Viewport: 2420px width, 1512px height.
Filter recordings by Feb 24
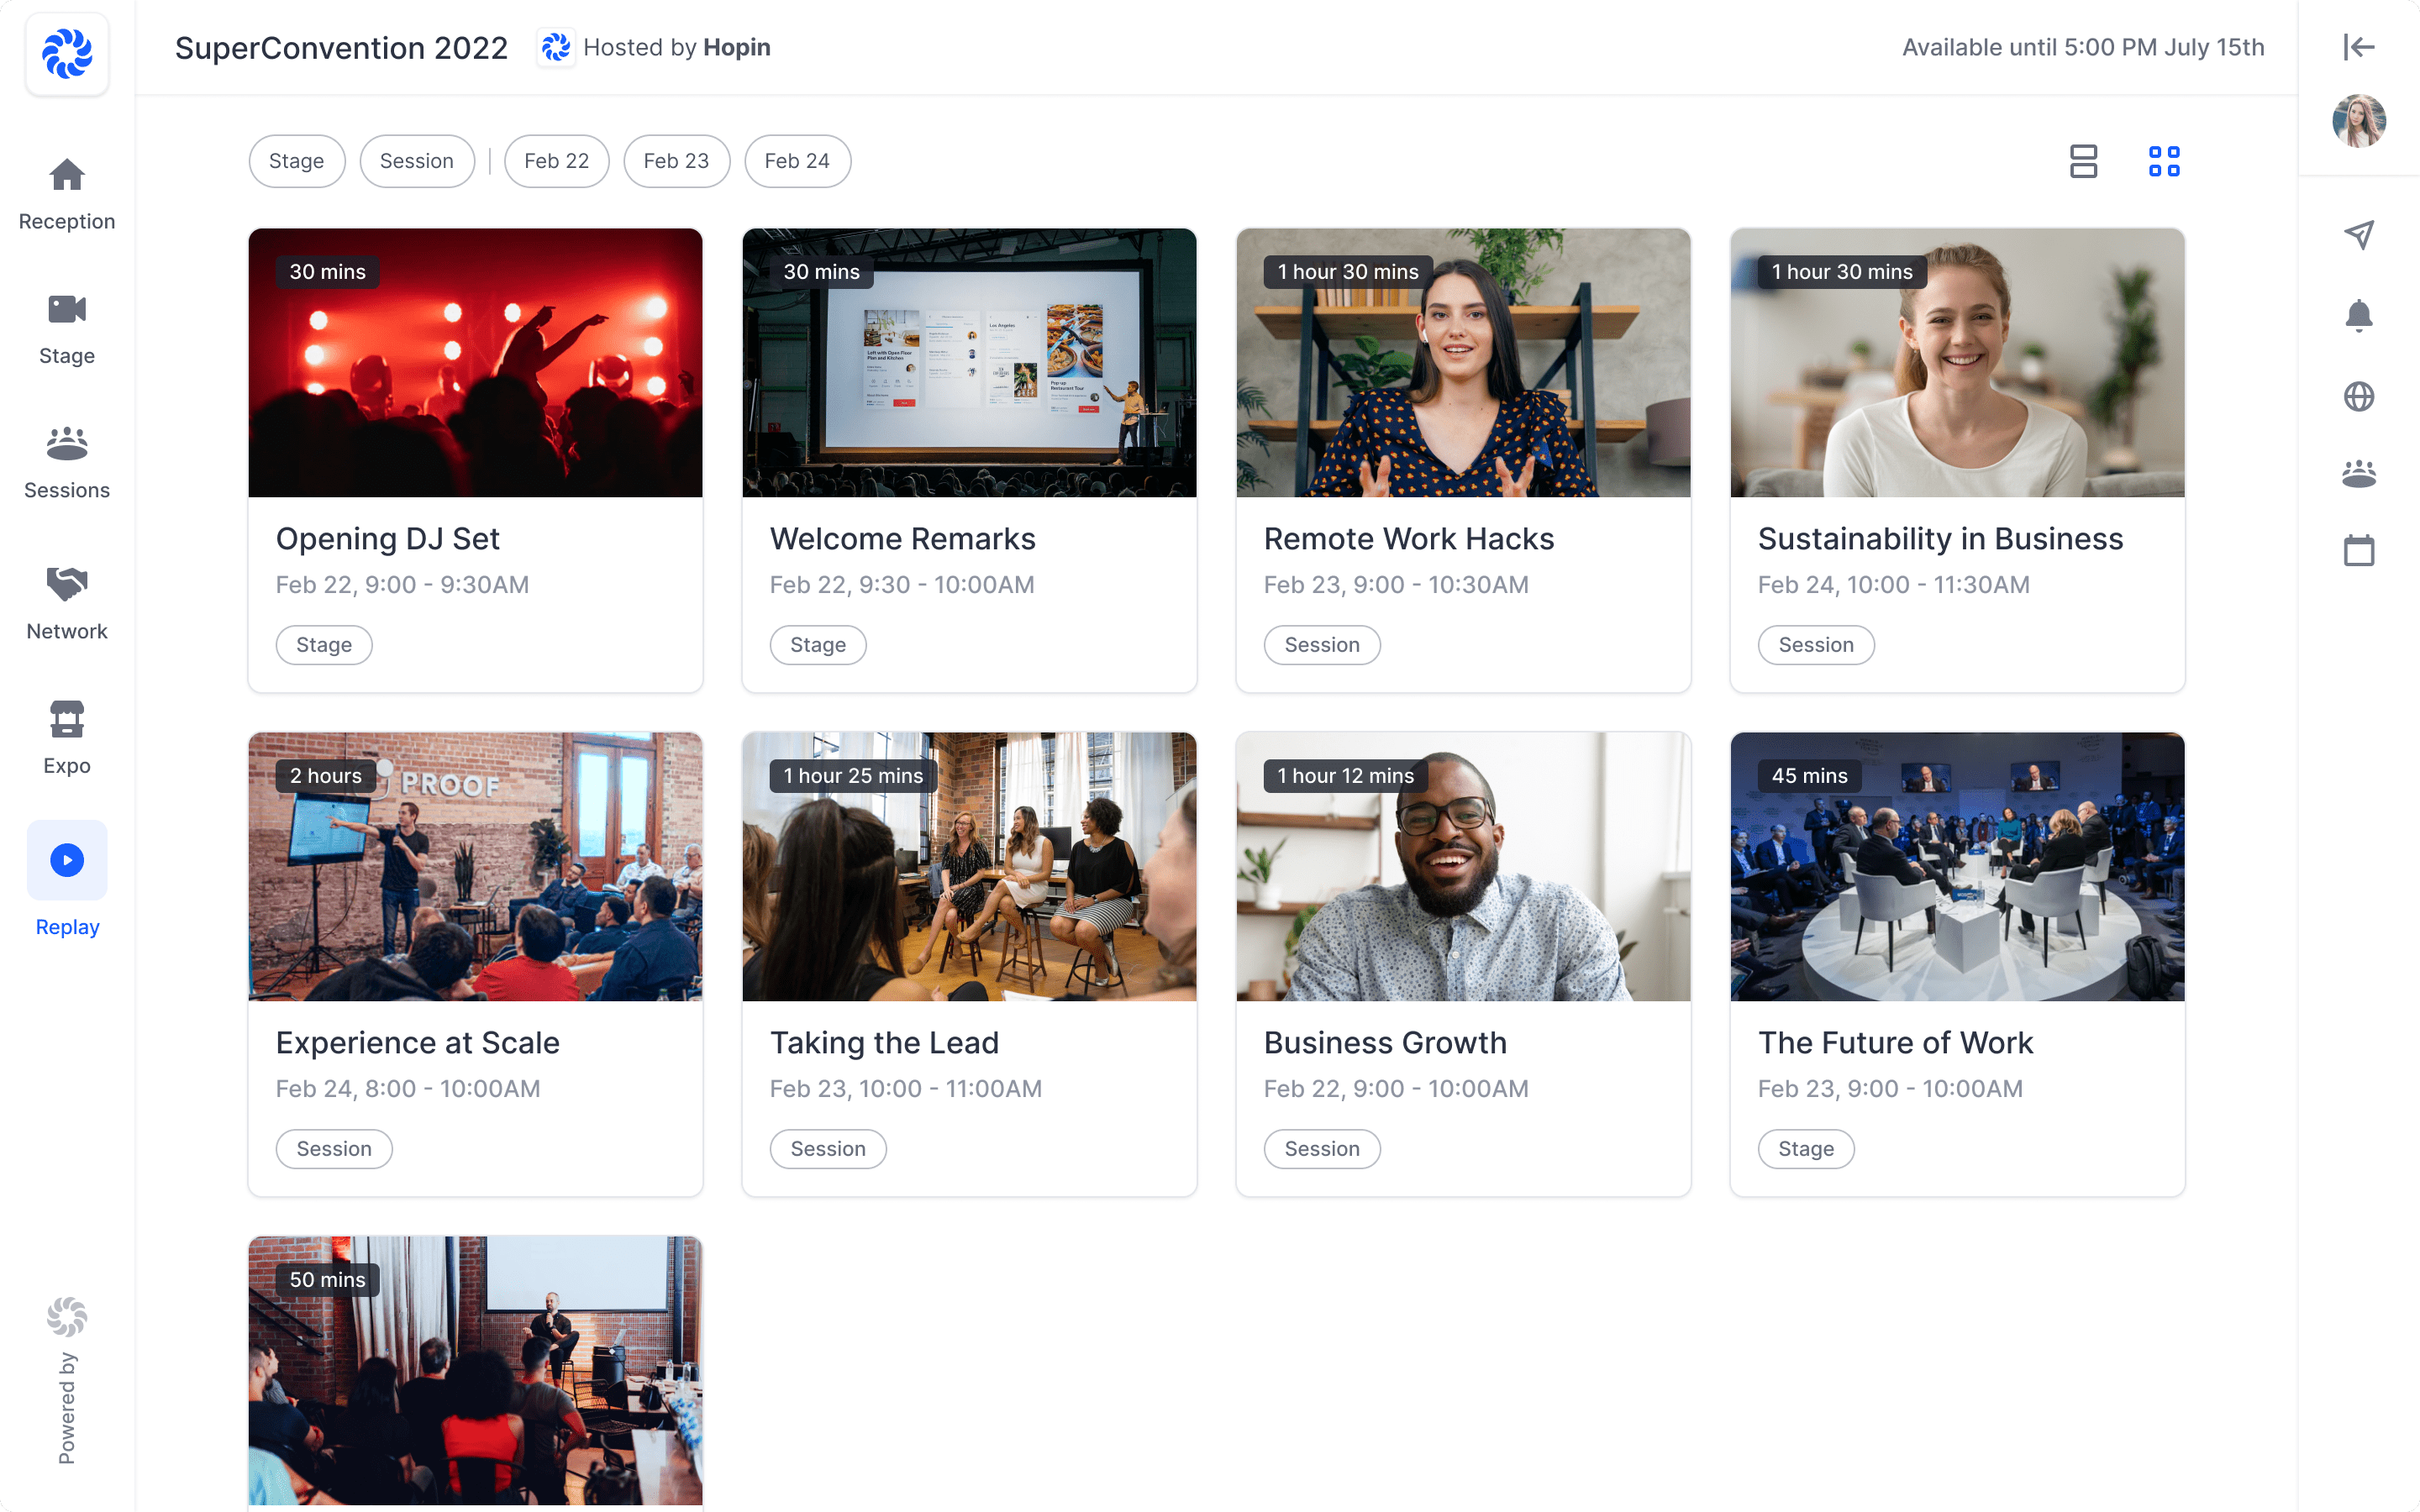[x=796, y=161]
